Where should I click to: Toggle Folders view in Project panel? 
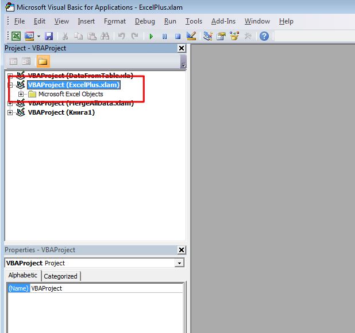[43, 61]
